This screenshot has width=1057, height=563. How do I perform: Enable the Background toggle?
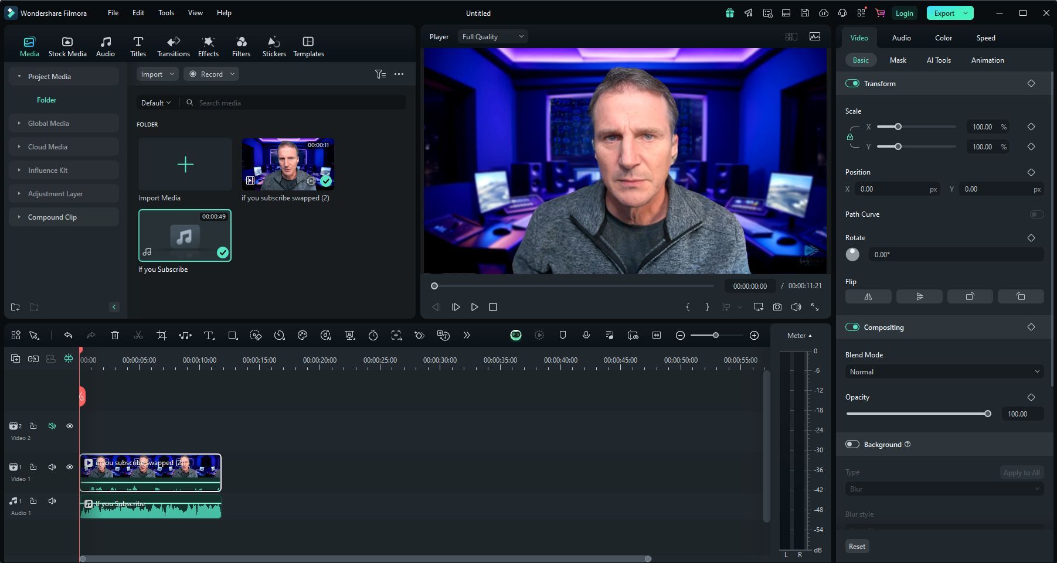tap(852, 444)
